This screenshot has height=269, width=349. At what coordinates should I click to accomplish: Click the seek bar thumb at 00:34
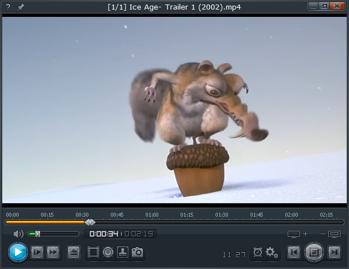90,222
